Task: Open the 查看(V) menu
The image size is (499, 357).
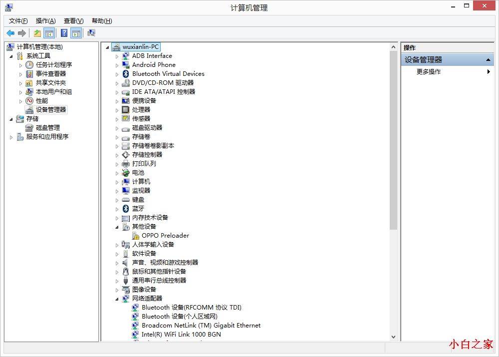Action: 73,21
